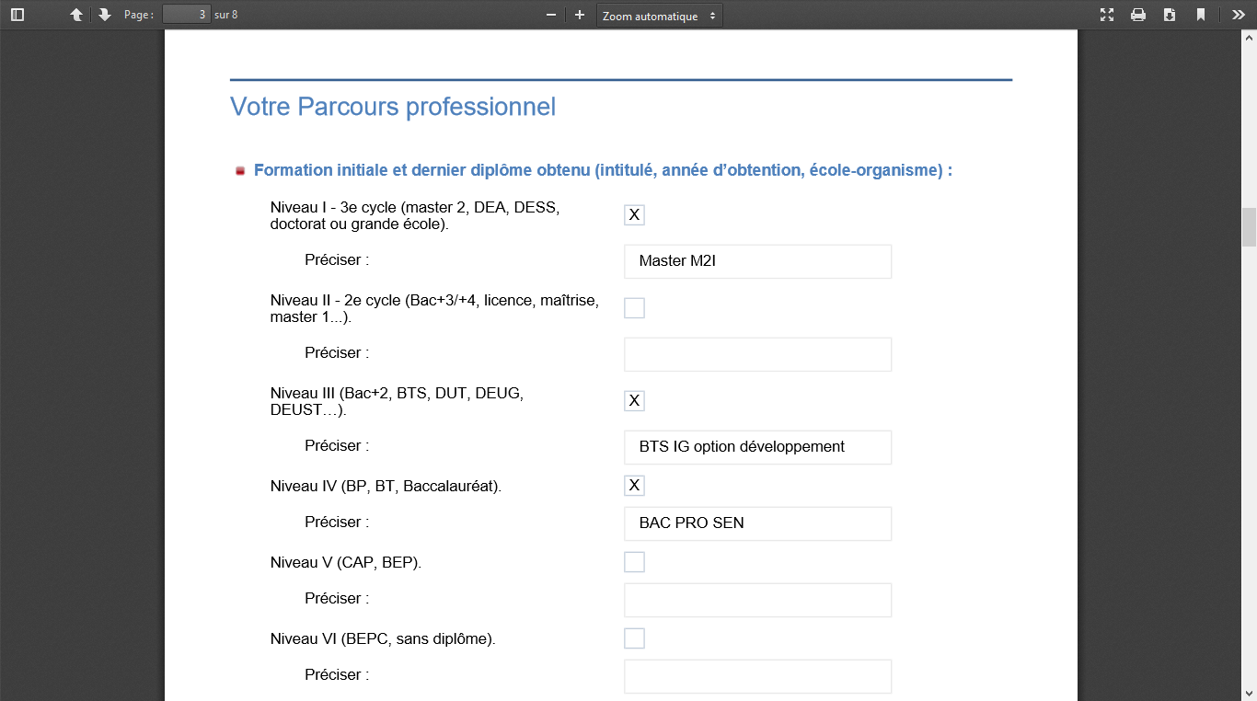Uncheck the Niveau I checkbox
The width and height of the screenshot is (1257, 701).
634,215
